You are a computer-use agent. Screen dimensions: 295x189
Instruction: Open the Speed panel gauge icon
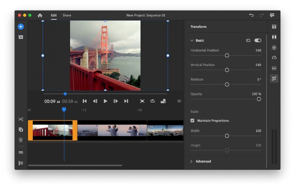tap(274, 58)
